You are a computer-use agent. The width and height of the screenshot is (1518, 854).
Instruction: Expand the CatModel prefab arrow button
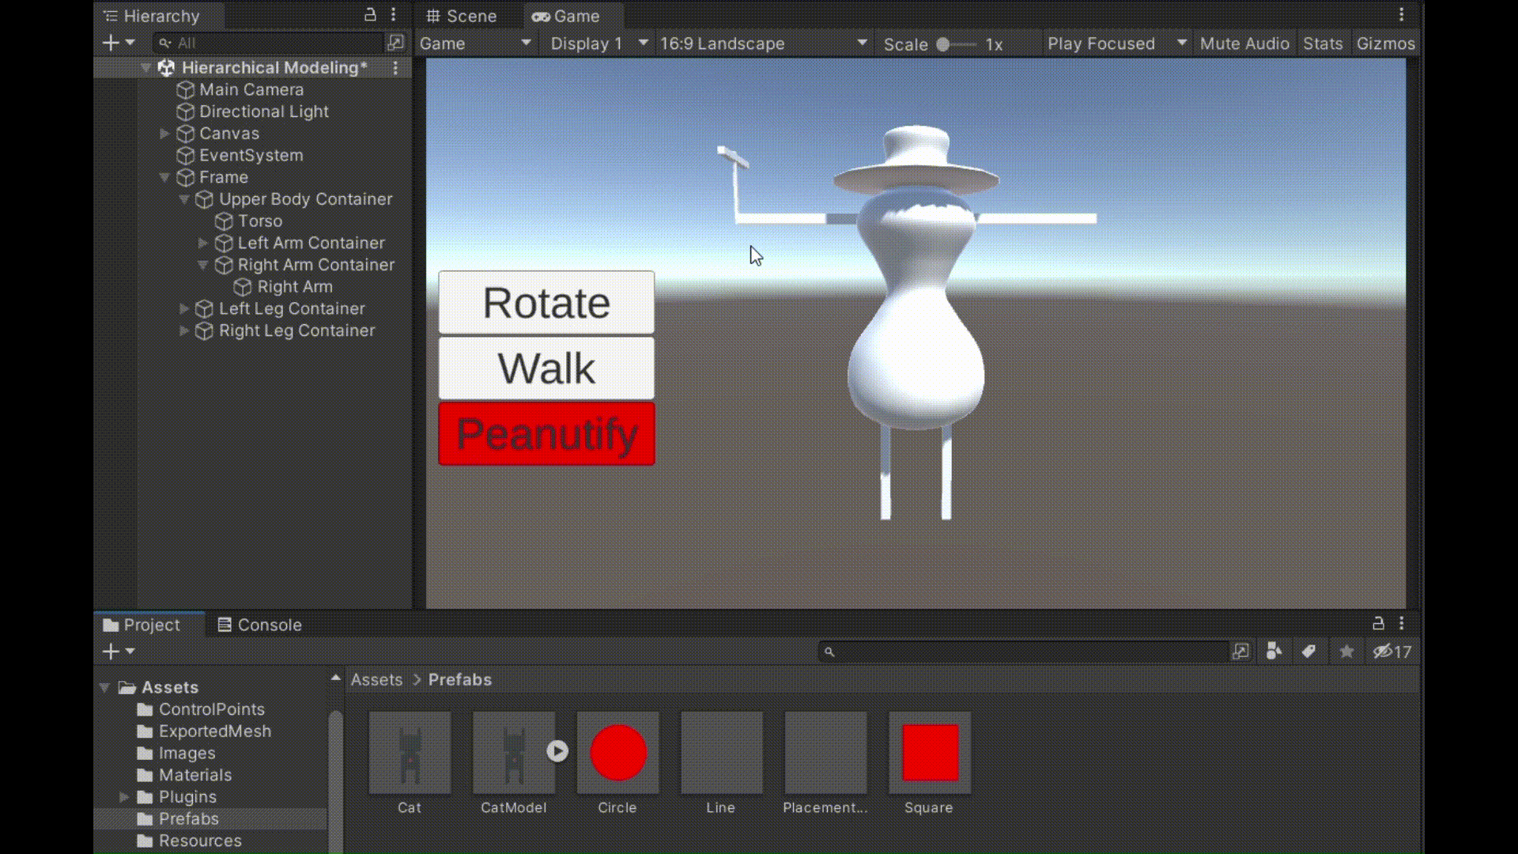pyautogui.click(x=557, y=750)
